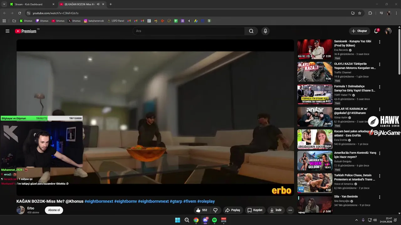Open Windows Start menu
Screen dimensions: 401x225
[x=178, y=220]
